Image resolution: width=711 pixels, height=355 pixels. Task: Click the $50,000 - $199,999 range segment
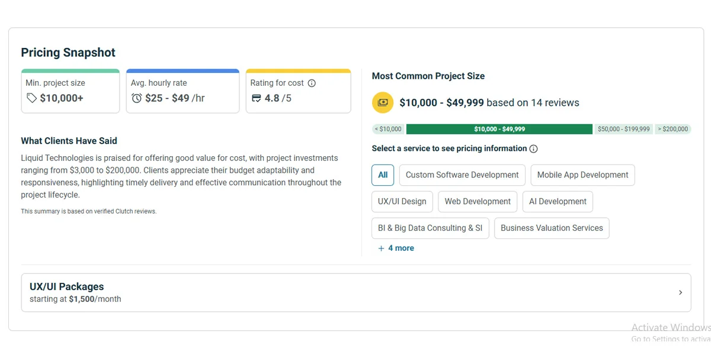tap(623, 129)
